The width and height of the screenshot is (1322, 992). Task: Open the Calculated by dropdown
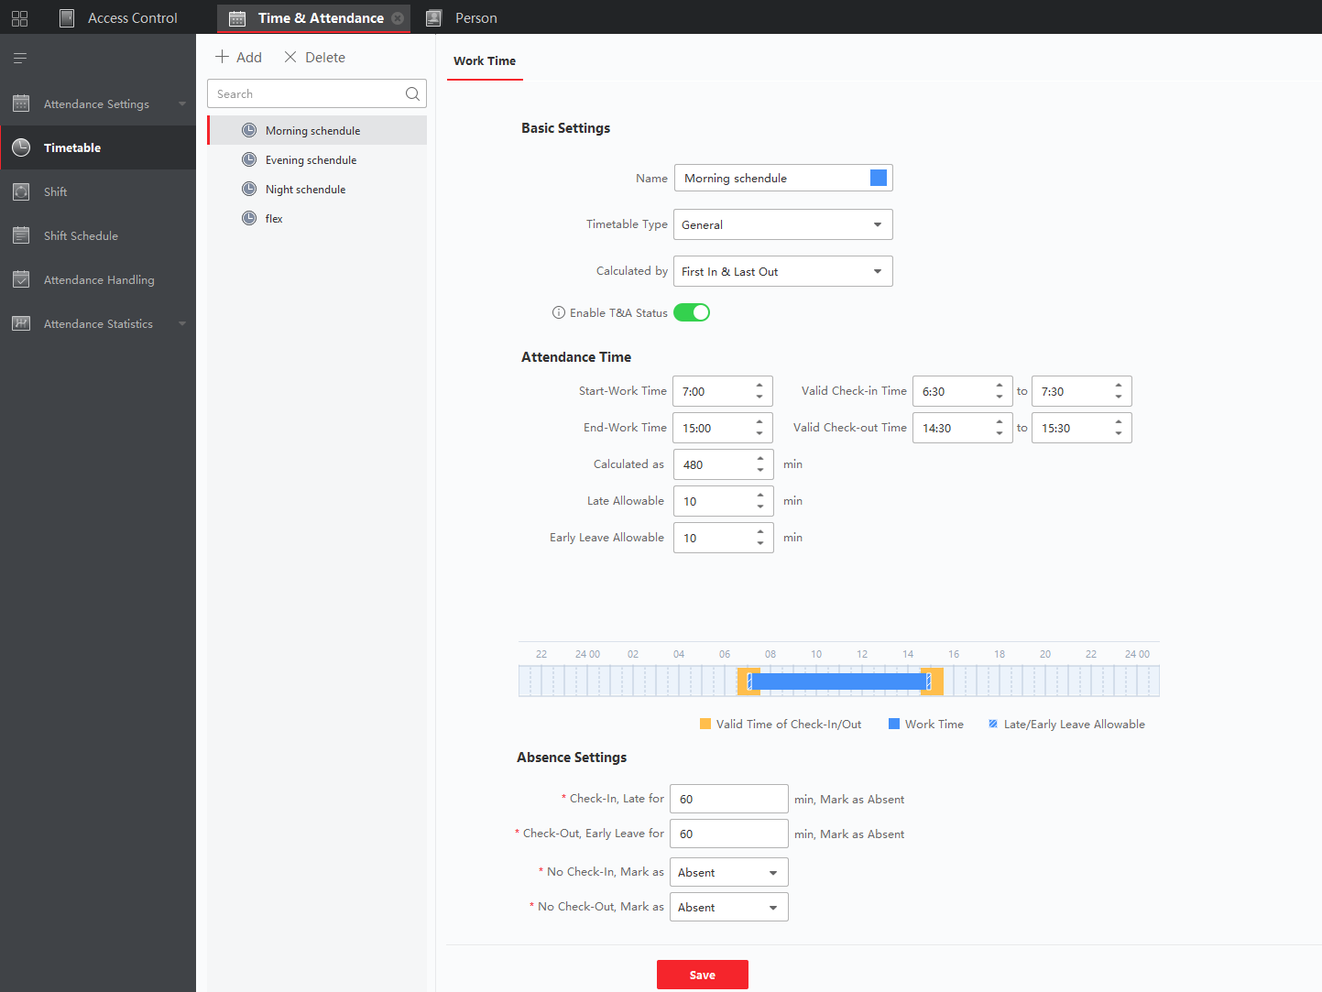782,271
